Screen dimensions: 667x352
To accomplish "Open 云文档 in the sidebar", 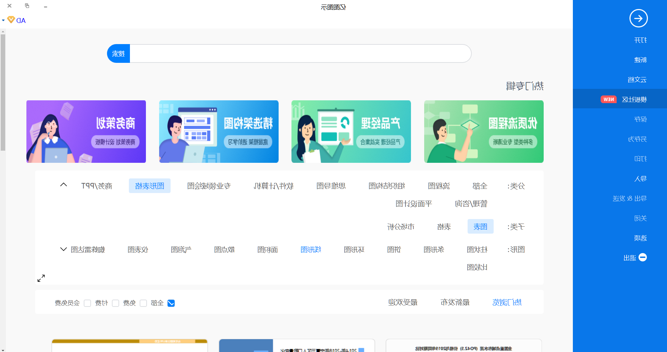I will pyautogui.click(x=637, y=79).
